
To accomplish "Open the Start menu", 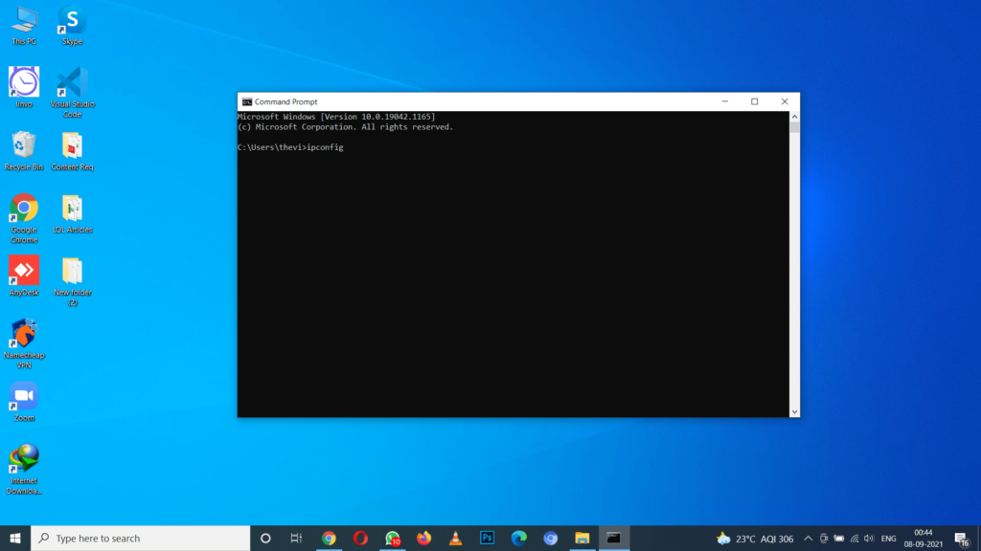I will (x=15, y=538).
